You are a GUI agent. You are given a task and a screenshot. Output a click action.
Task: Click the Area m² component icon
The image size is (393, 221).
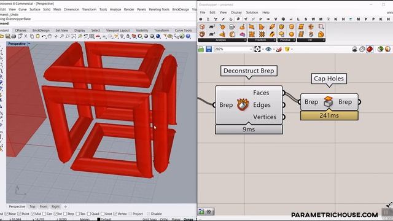pyautogui.click(x=212, y=26)
